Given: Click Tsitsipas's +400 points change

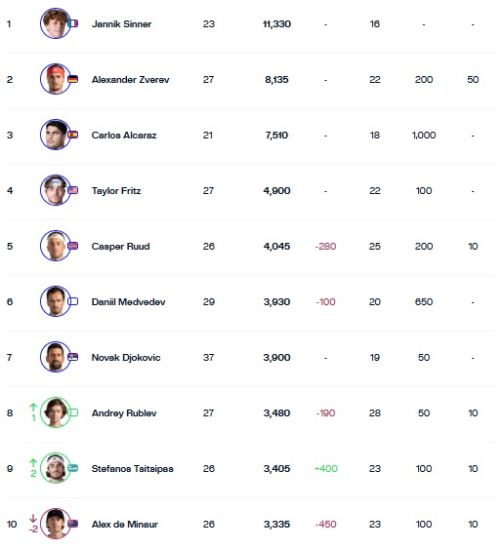Looking at the screenshot, I should [x=326, y=469].
